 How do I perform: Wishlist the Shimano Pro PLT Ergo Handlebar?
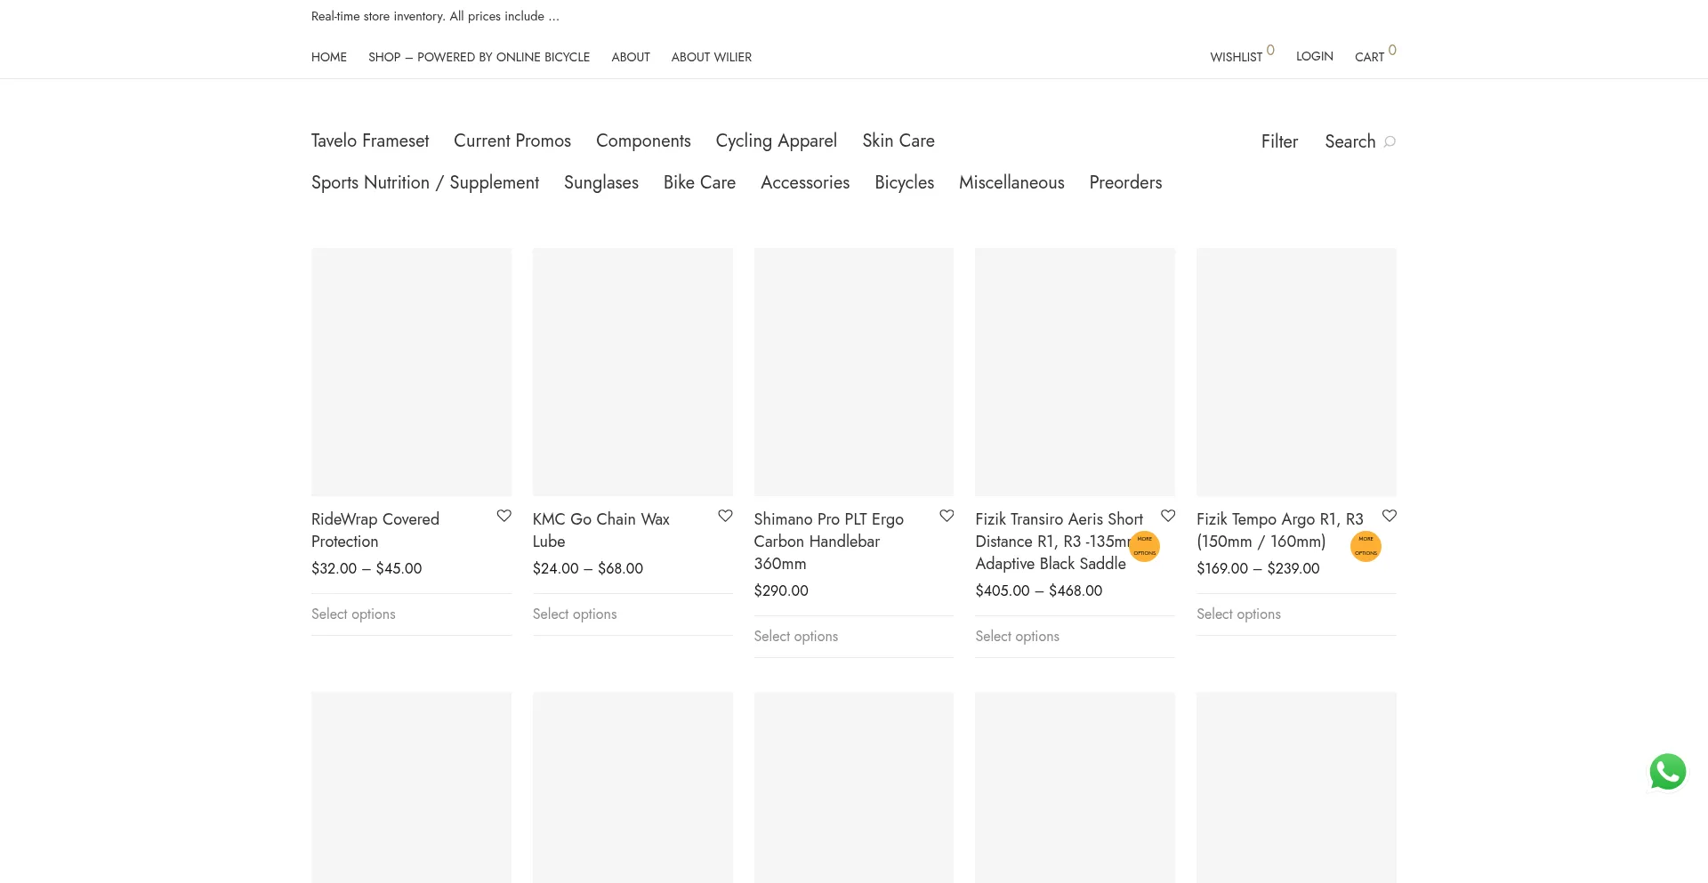(947, 516)
